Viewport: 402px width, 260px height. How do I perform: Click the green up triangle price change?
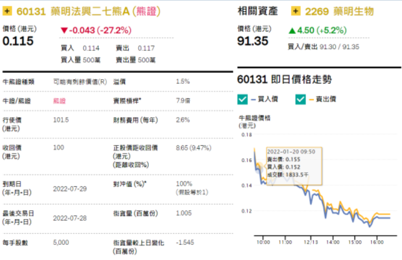click(x=292, y=30)
